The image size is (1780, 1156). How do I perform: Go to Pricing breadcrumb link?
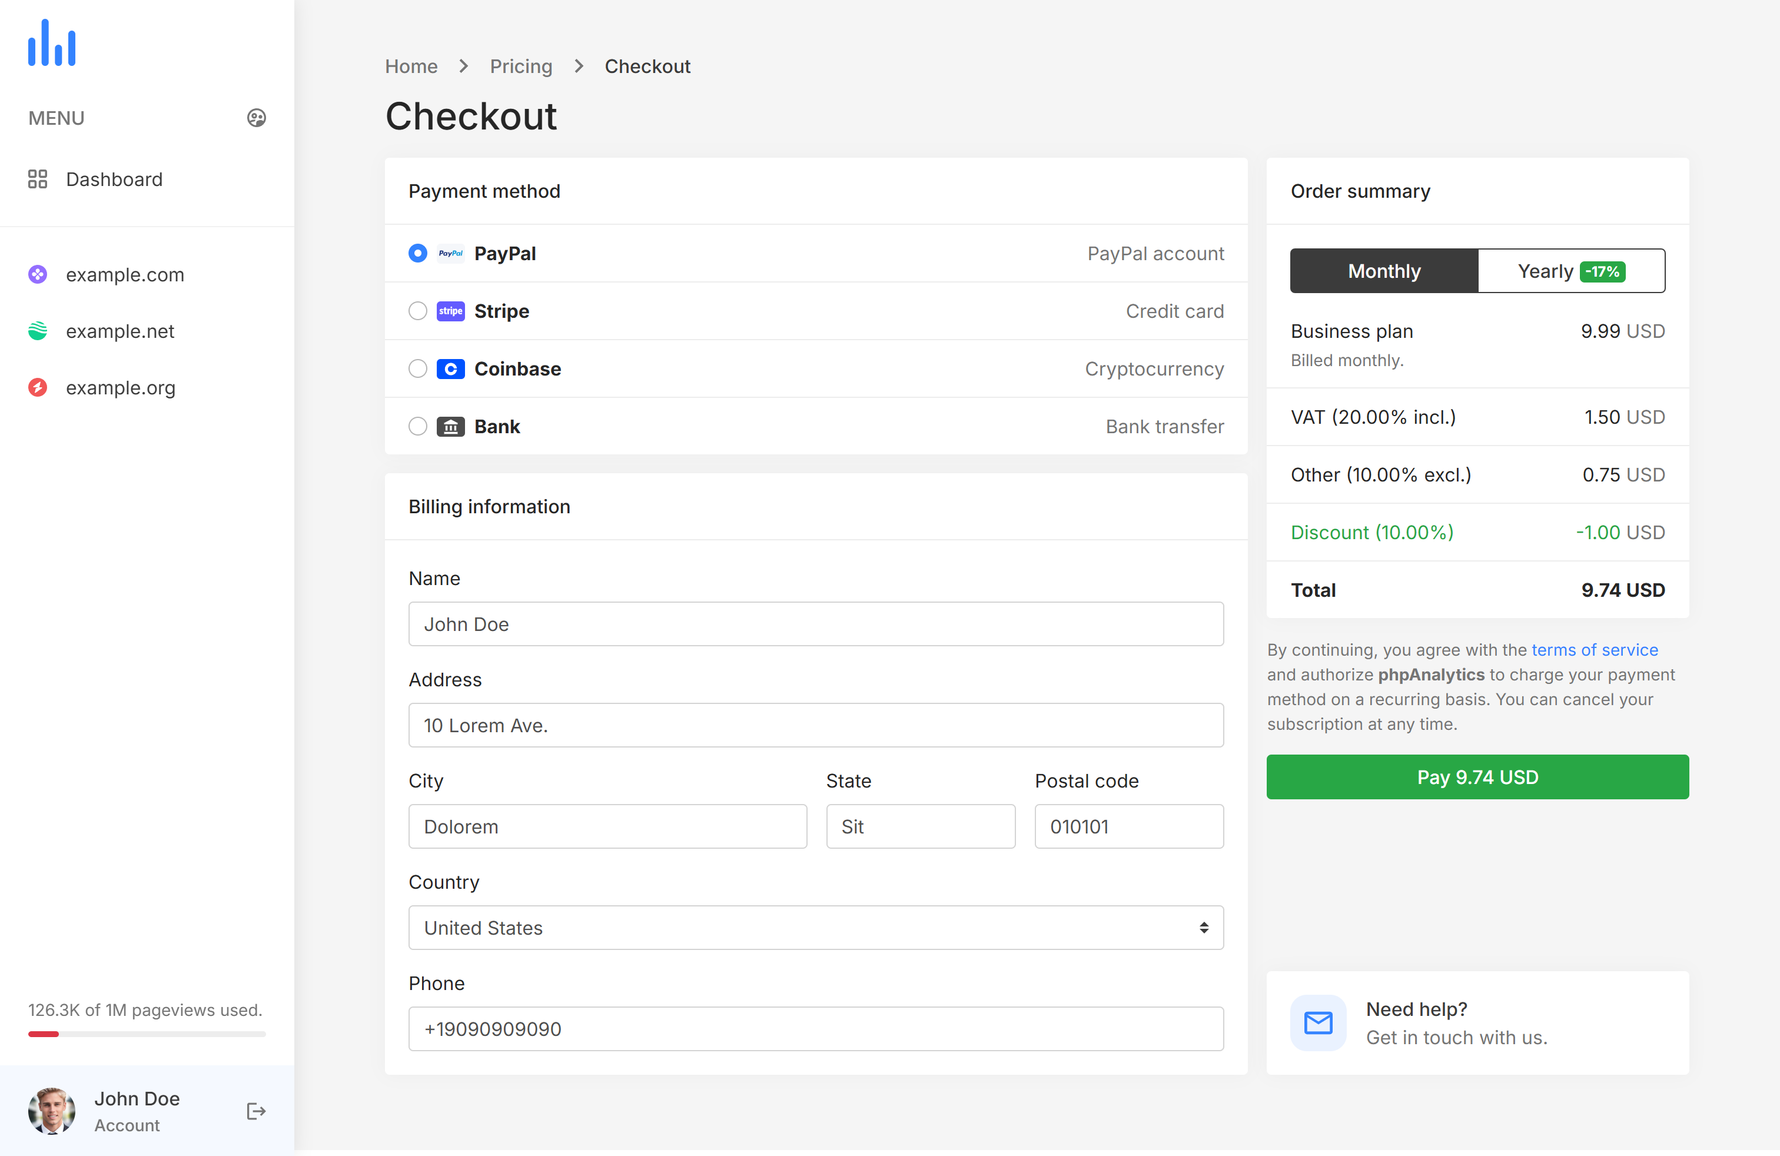520,67
